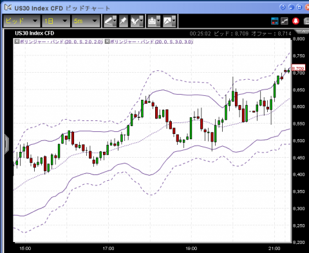Select the trend line drawing tool
309x253 pixels.
point(109,21)
